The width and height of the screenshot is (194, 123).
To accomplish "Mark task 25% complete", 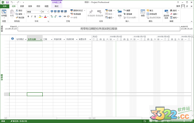I will pyautogui.click(x=55, y=12).
